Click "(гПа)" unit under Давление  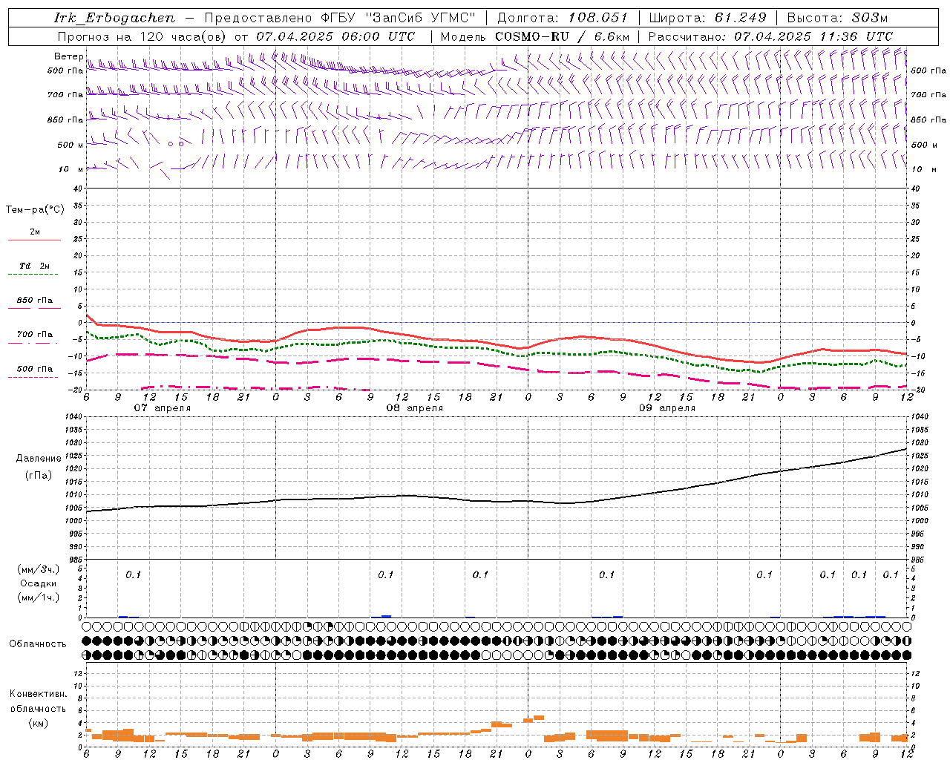click(x=39, y=476)
